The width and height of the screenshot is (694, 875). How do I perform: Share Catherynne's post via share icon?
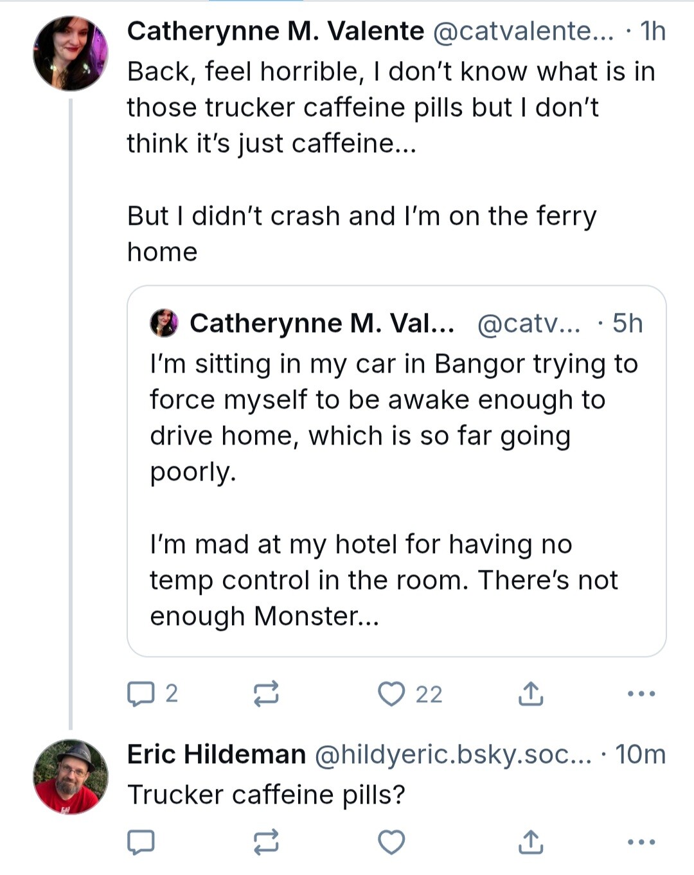[531, 694]
